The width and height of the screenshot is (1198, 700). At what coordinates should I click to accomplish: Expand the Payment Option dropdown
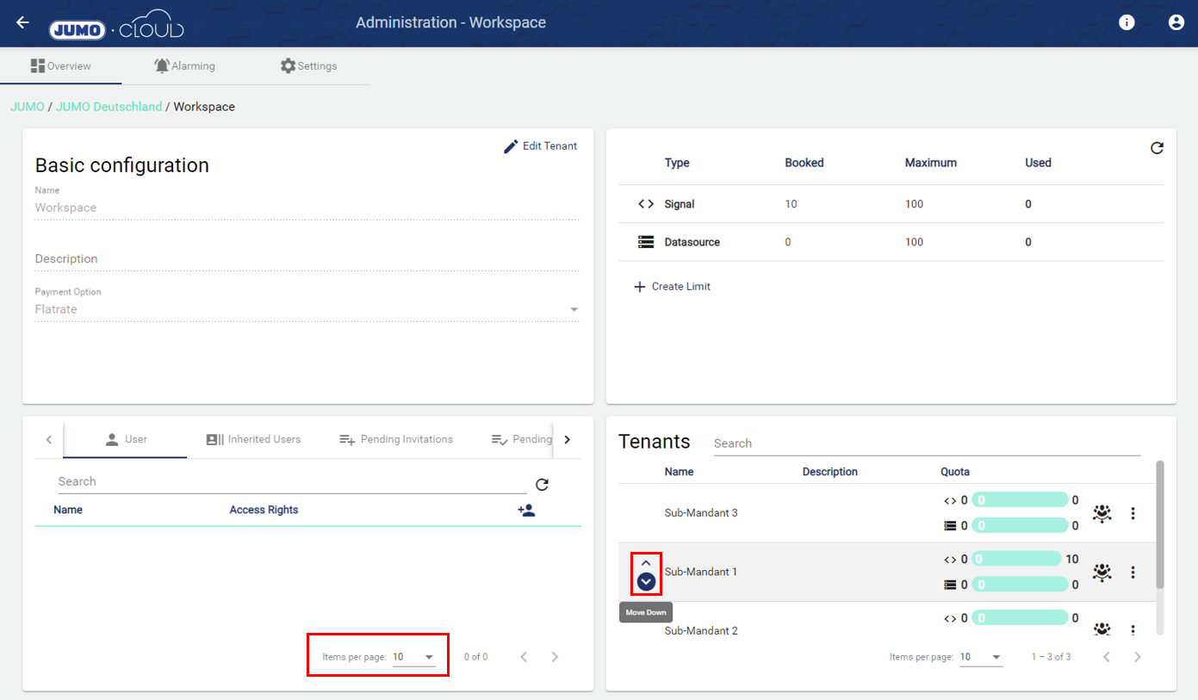point(574,310)
